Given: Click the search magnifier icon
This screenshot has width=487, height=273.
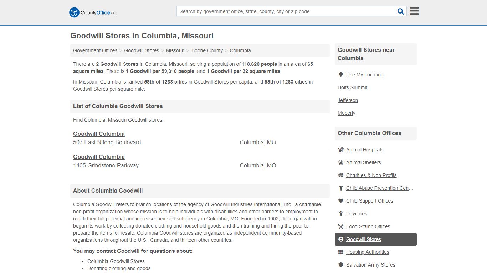Looking at the screenshot, I should [401, 11].
